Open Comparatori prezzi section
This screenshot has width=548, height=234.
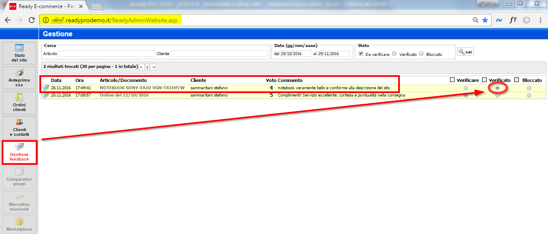click(x=19, y=177)
